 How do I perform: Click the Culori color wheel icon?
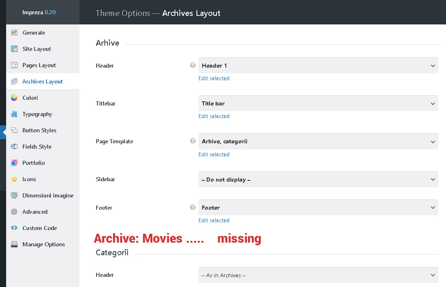click(14, 98)
